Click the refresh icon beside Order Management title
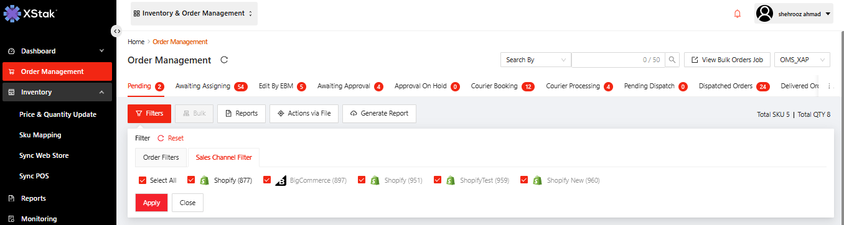The height and width of the screenshot is (225, 844). 225,60
